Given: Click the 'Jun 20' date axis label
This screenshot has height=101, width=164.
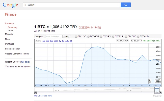Looking at the screenshot, I should pos(47,86).
